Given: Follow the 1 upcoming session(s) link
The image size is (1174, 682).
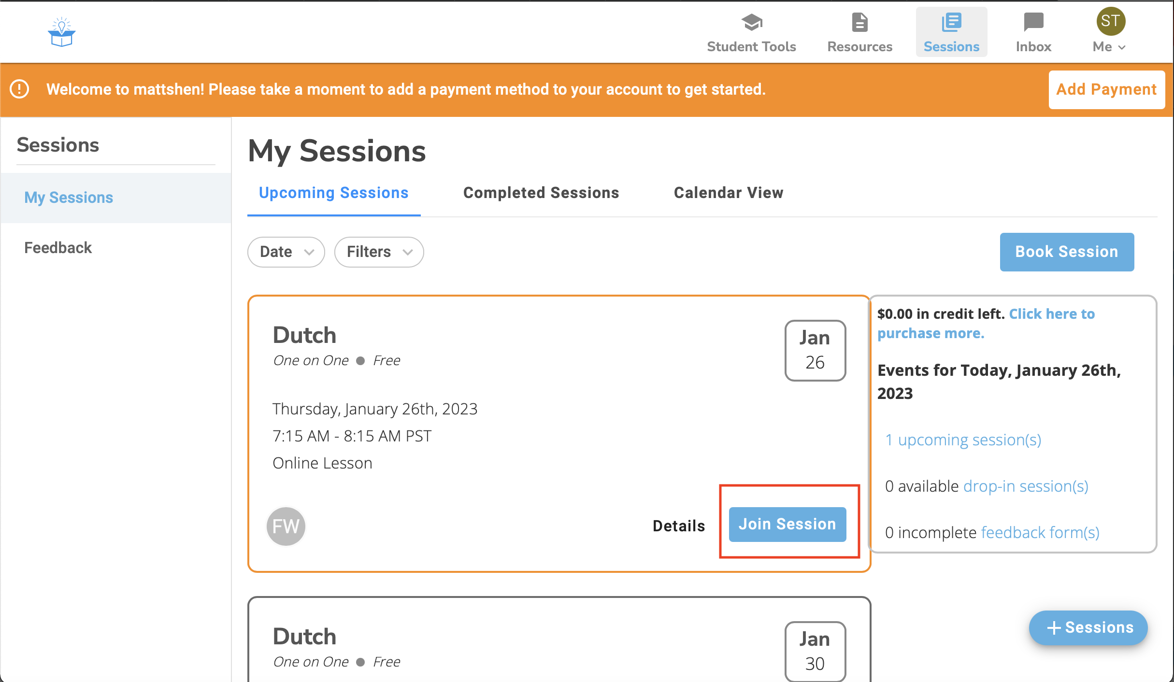Looking at the screenshot, I should [963, 440].
